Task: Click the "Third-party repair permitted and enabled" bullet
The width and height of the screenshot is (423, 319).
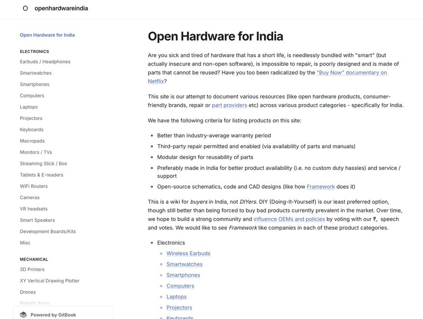Action: (256, 146)
